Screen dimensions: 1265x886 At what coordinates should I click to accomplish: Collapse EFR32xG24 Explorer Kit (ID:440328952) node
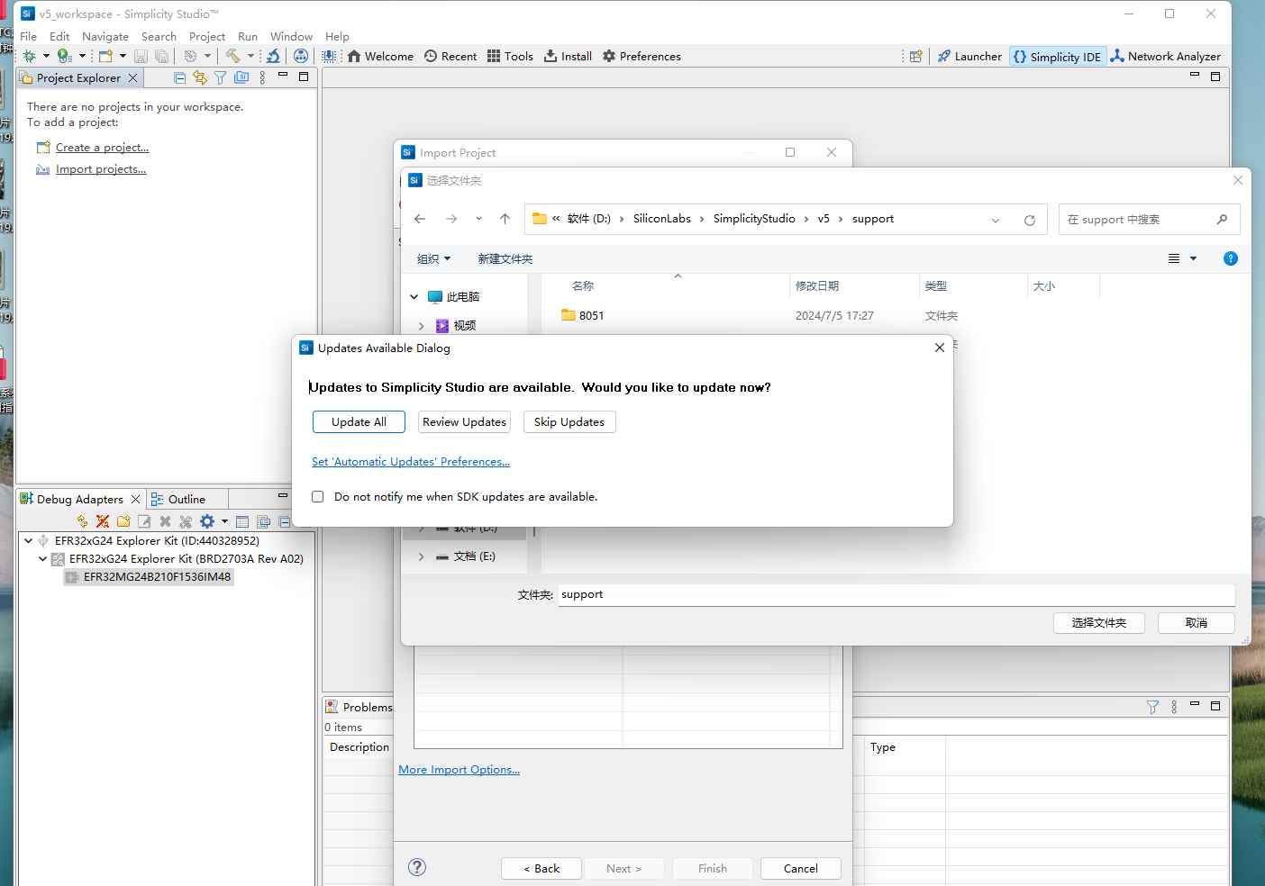(x=29, y=541)
